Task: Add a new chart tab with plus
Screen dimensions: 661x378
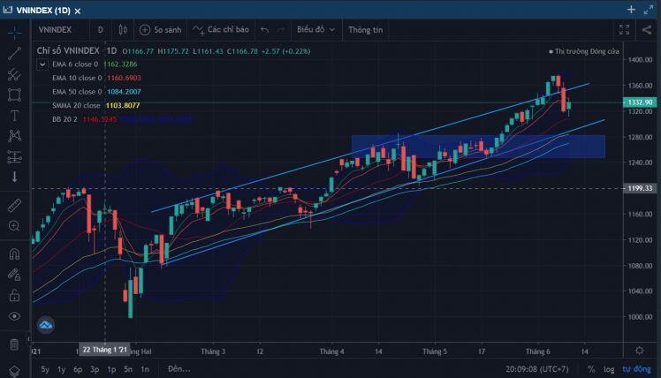Action: tap(631, 10)
